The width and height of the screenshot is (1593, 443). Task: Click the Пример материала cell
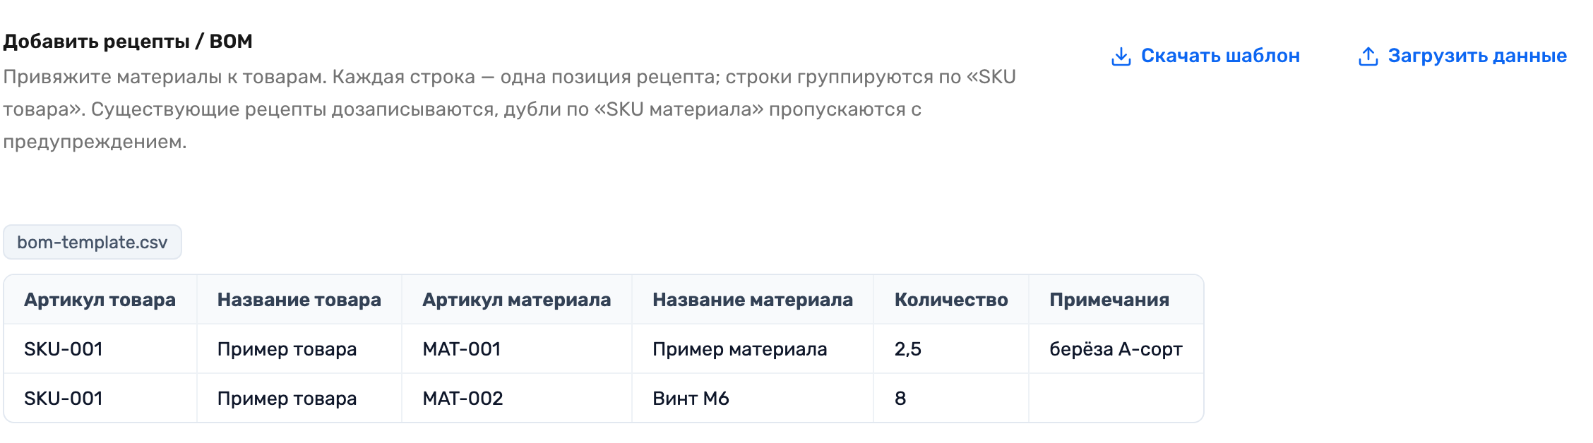point(753,349)
